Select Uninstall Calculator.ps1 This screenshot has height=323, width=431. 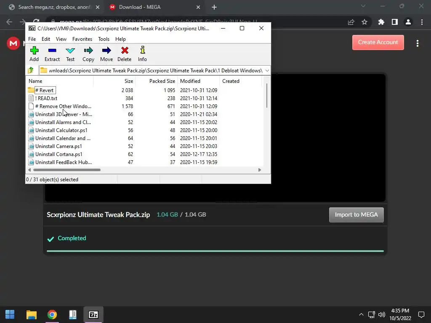(x=61, y=130)
